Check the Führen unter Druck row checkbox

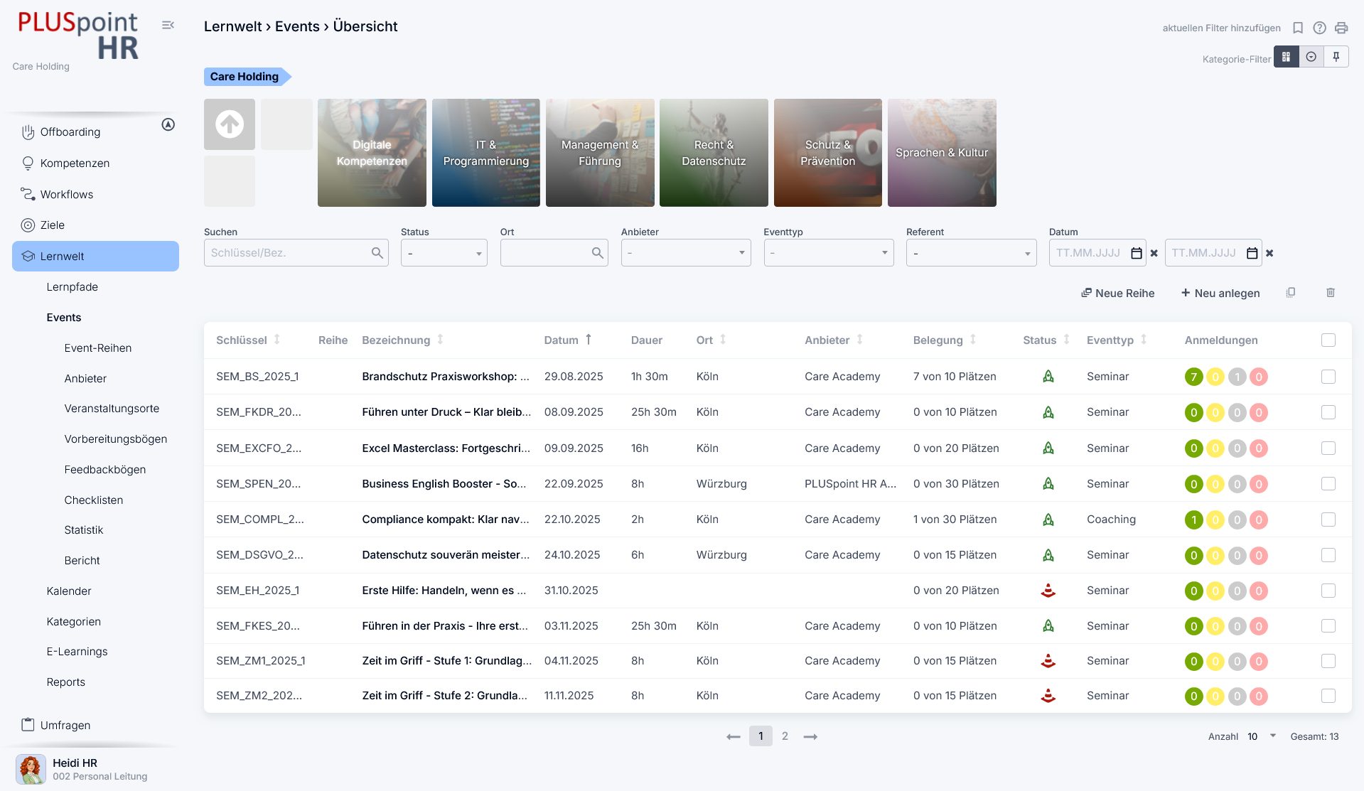click(x=1328, y=412)
